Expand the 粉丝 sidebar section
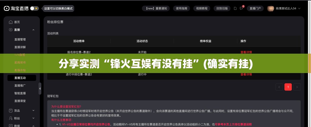 coord(33,118)
